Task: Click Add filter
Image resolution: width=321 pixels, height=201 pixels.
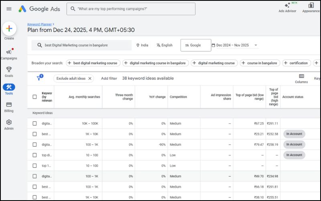Action: point(109,78)
